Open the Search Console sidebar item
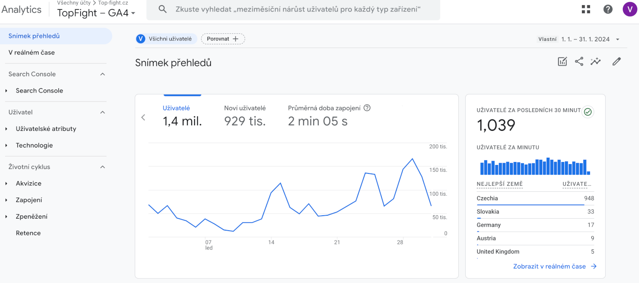This screenshot has height=283, width=639. (x=39, y=90)
